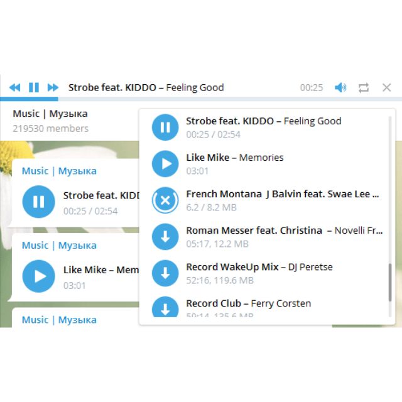
Task: Pause Strobe feat. KIDDO in playlist popup
Action: pyautogui.click(x=165, y=128)
